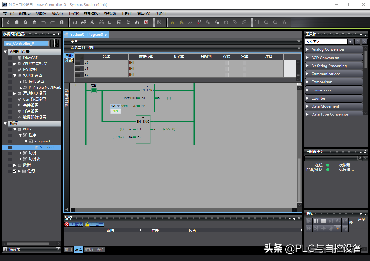Click the 外部 variables button

coord(69,60)
